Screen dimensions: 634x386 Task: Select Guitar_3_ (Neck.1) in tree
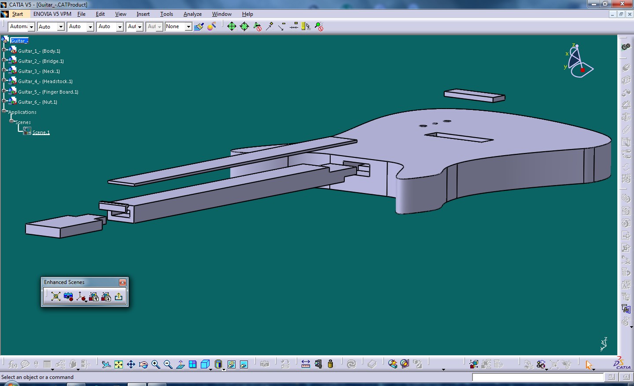[39, 71]
